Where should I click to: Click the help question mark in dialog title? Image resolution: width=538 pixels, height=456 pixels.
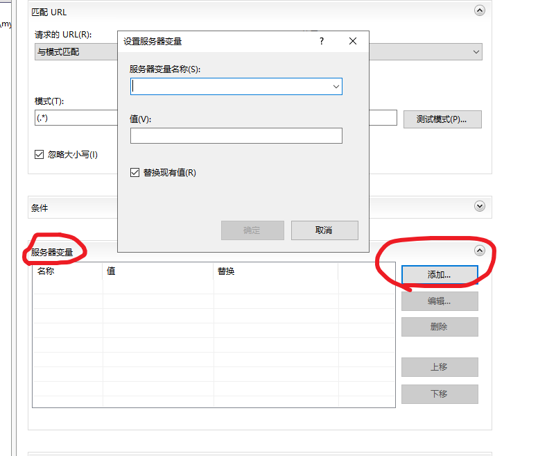321,42
